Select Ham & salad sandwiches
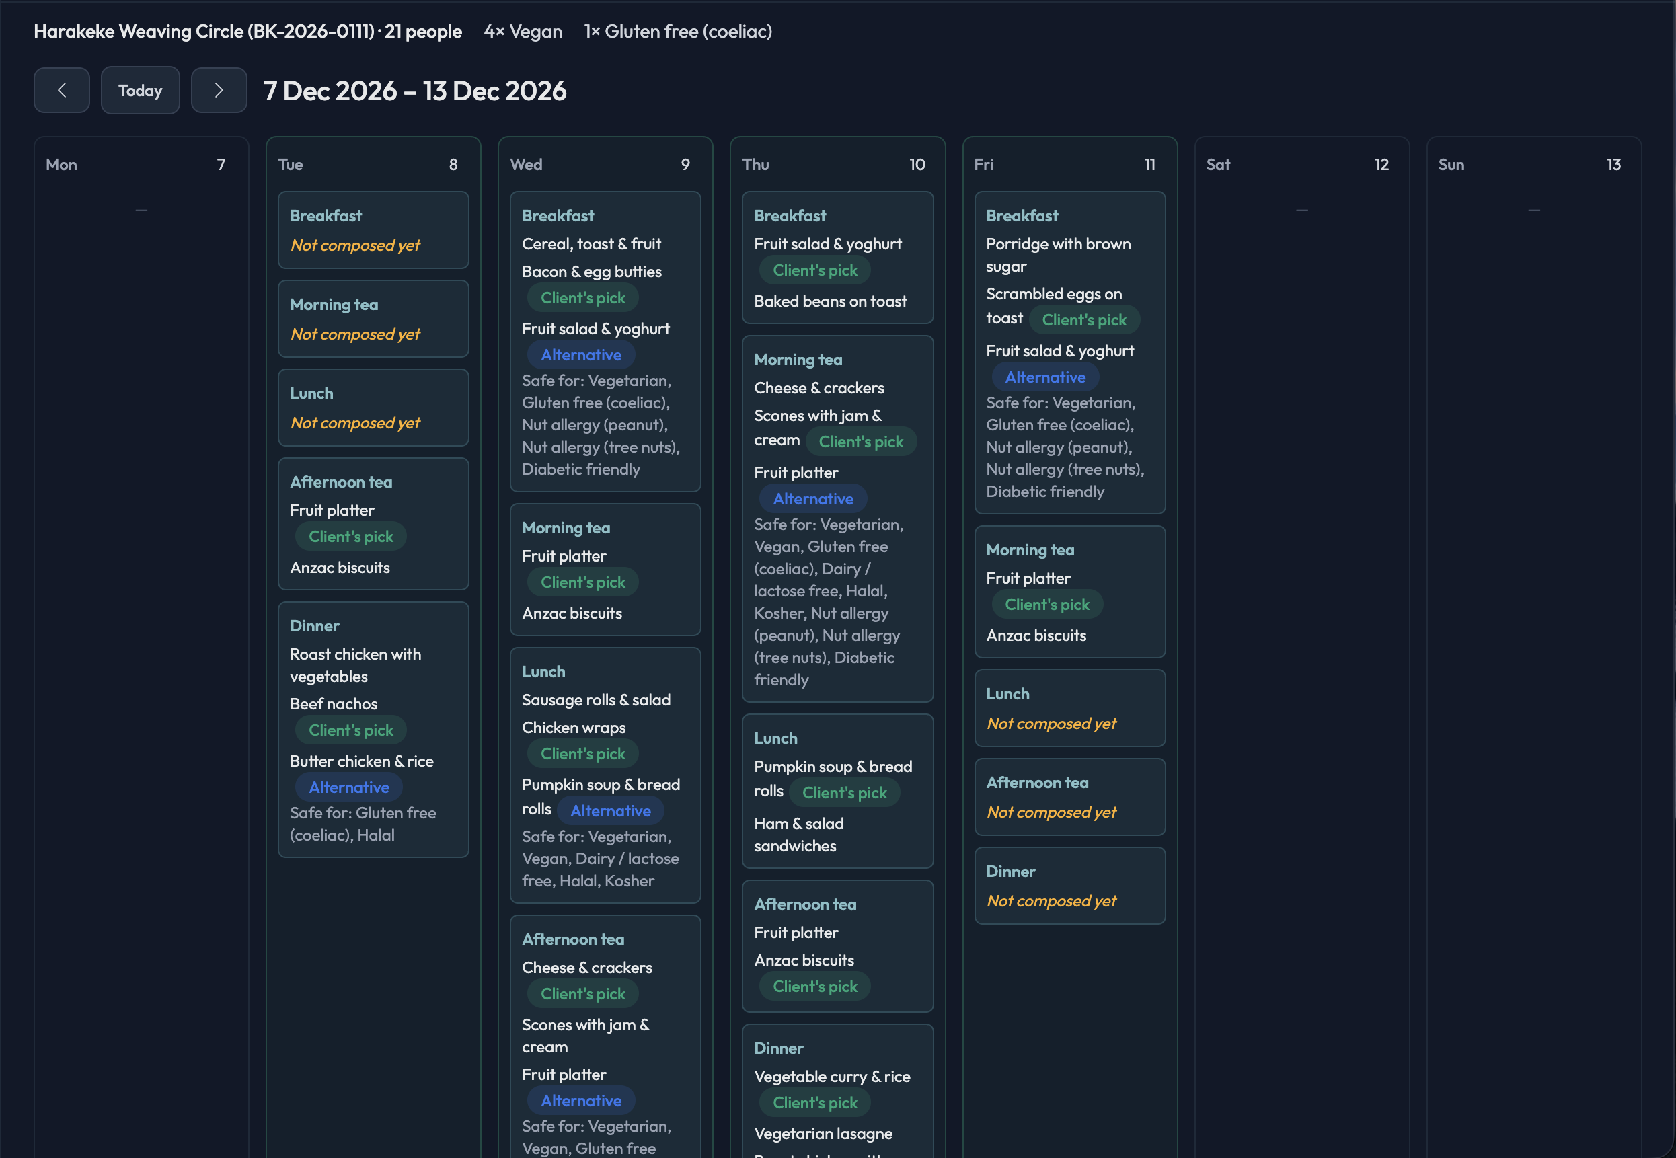Image resolution: width=1676 pixels, height=1158 pixels. [798, 835]
